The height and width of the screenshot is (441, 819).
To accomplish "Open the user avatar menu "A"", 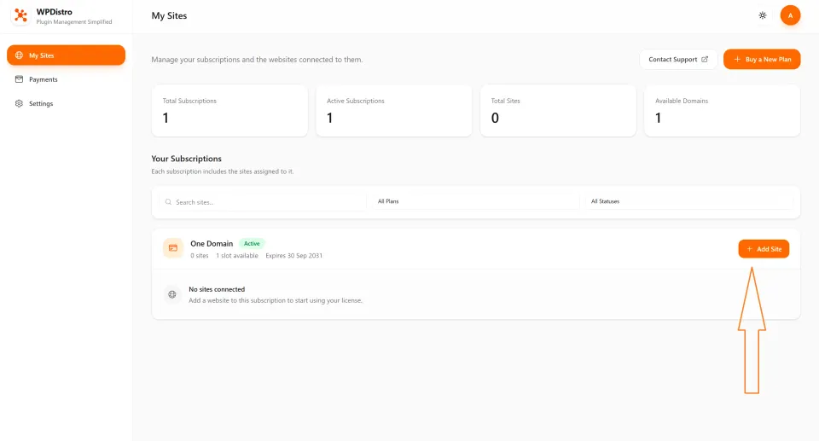I will [790, 15].
